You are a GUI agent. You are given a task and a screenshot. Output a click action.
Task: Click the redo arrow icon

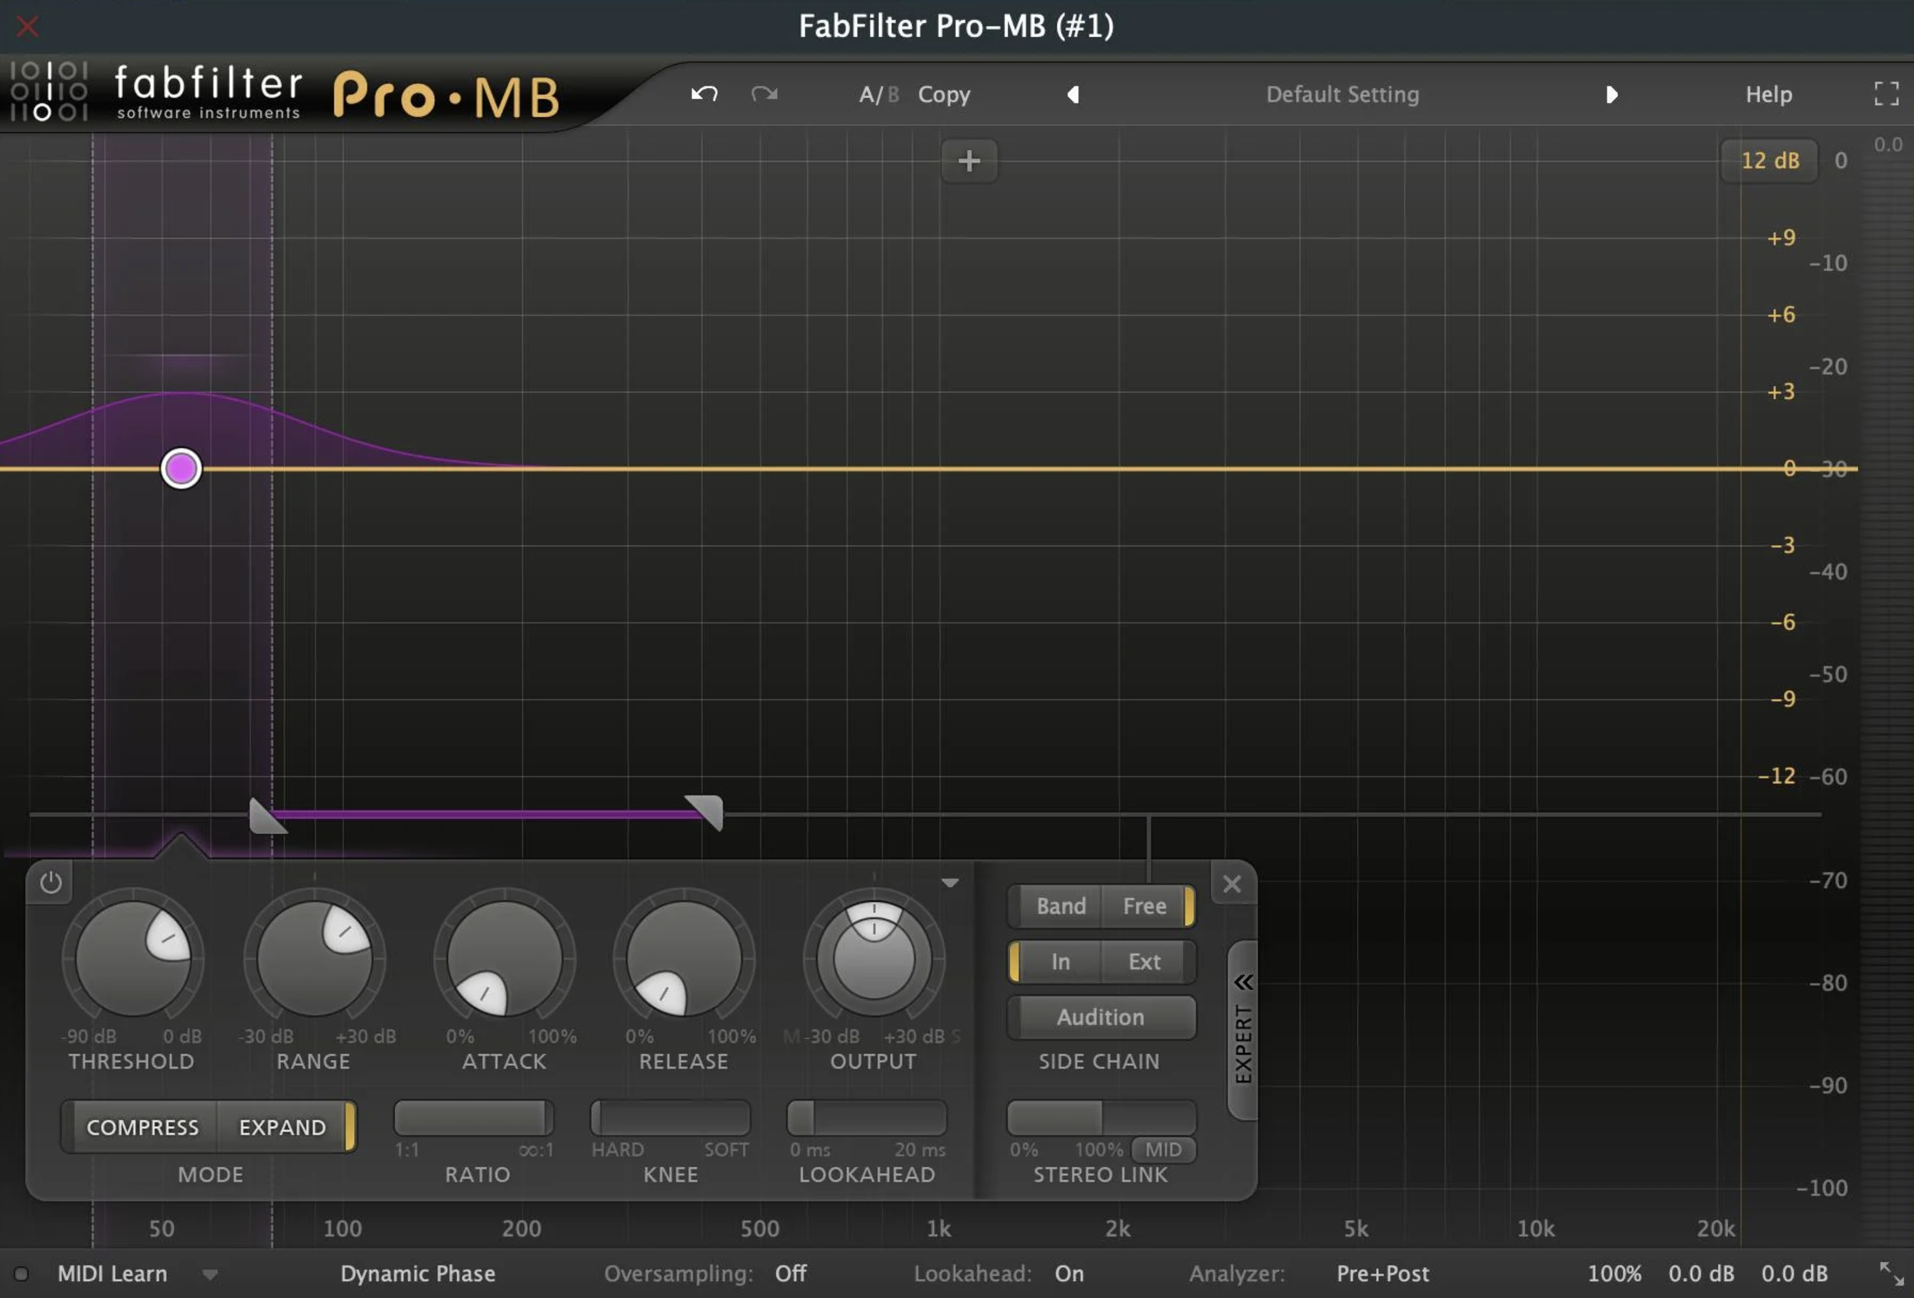click(764, 94)
